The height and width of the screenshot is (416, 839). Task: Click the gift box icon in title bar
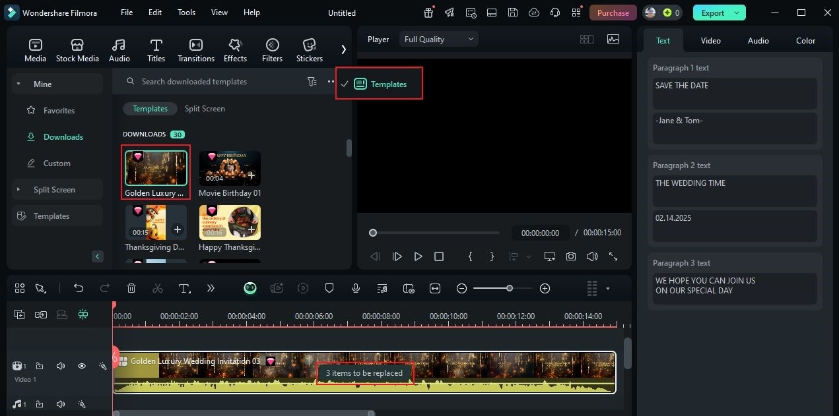(428, 12)
